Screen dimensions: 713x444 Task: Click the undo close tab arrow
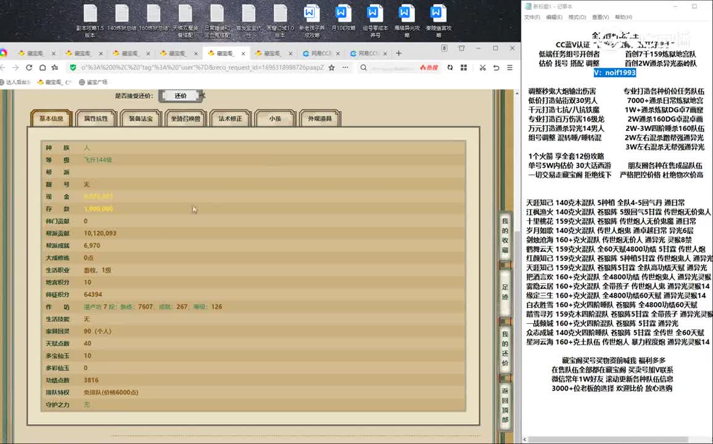496,67
